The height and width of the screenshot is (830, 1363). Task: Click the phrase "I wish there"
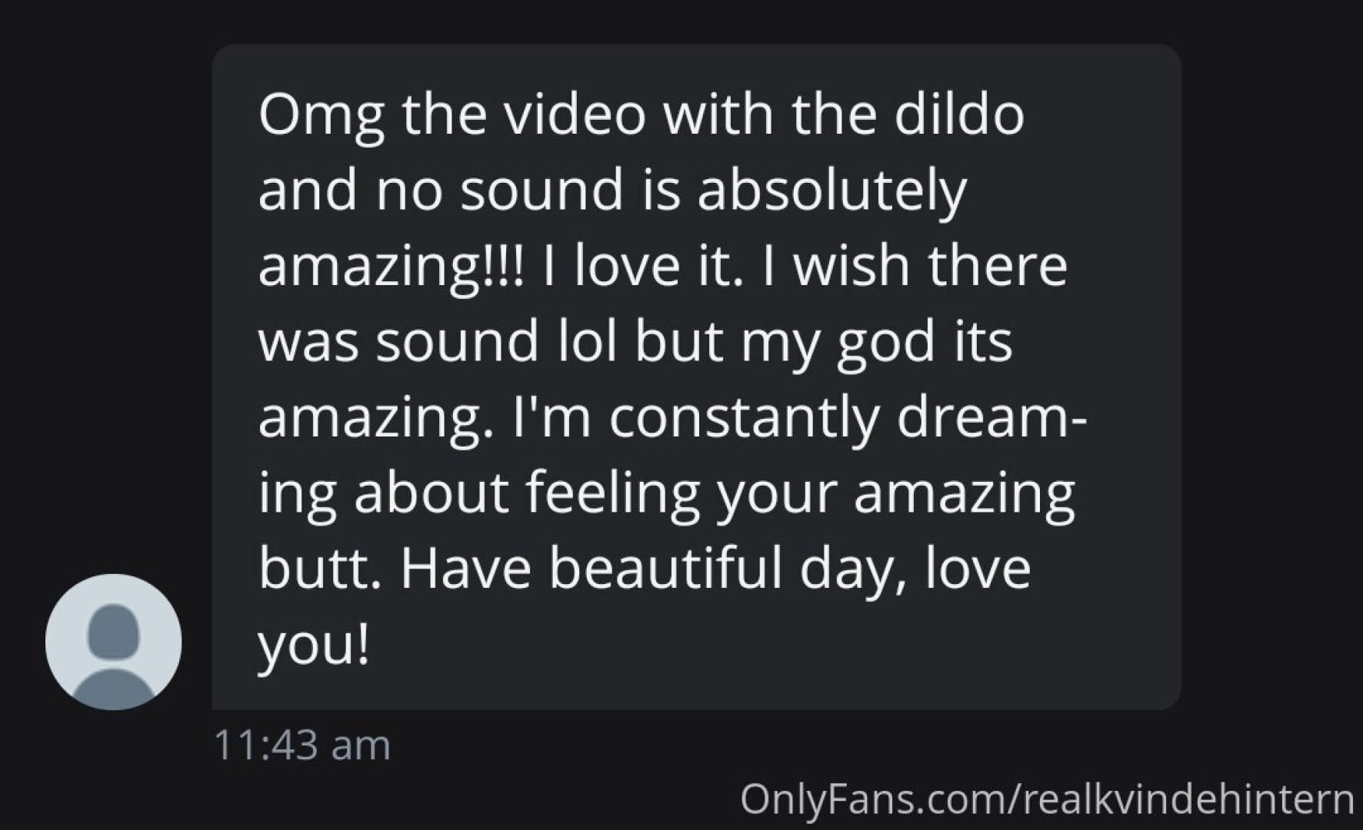point(915,265)
